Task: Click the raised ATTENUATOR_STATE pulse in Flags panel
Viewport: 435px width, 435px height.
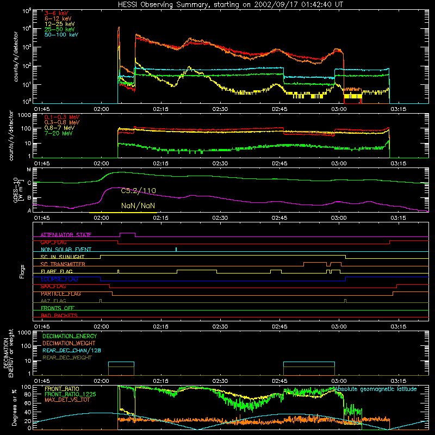Action: [x=127, y=235]
